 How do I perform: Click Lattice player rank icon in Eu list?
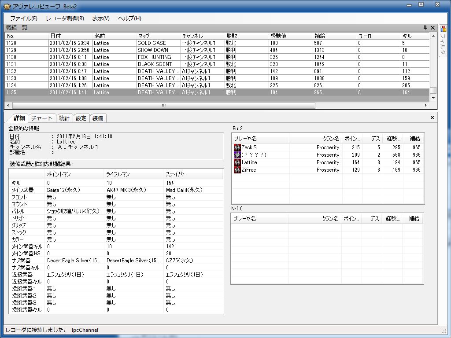(x=237, y=162)
